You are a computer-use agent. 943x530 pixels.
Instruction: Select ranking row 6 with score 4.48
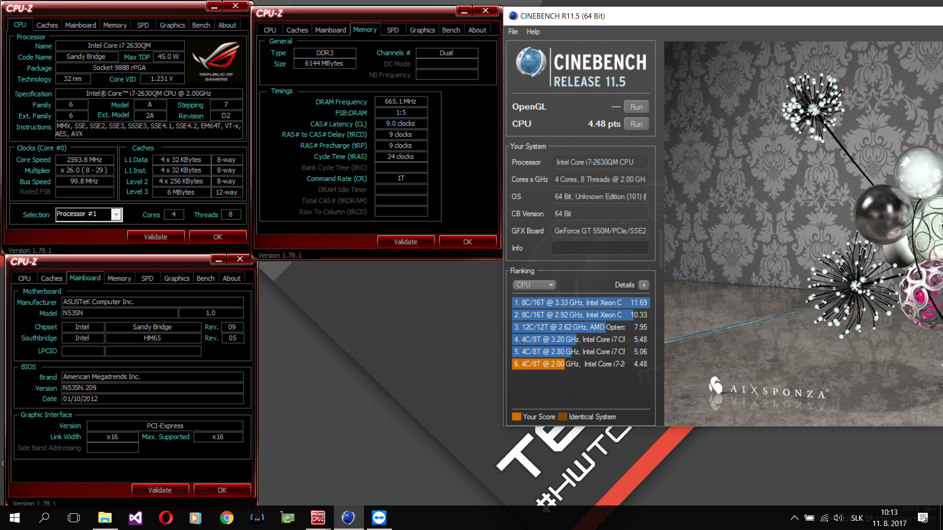581,364
